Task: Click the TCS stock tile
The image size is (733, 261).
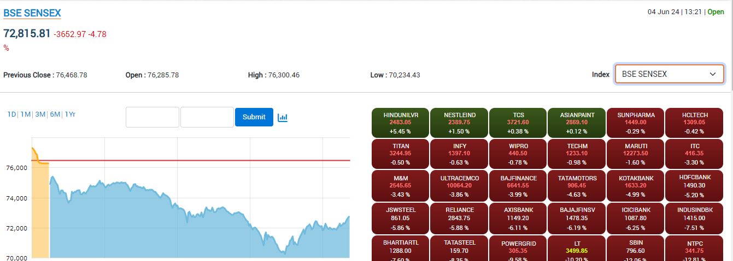Action: click(518, 123)
